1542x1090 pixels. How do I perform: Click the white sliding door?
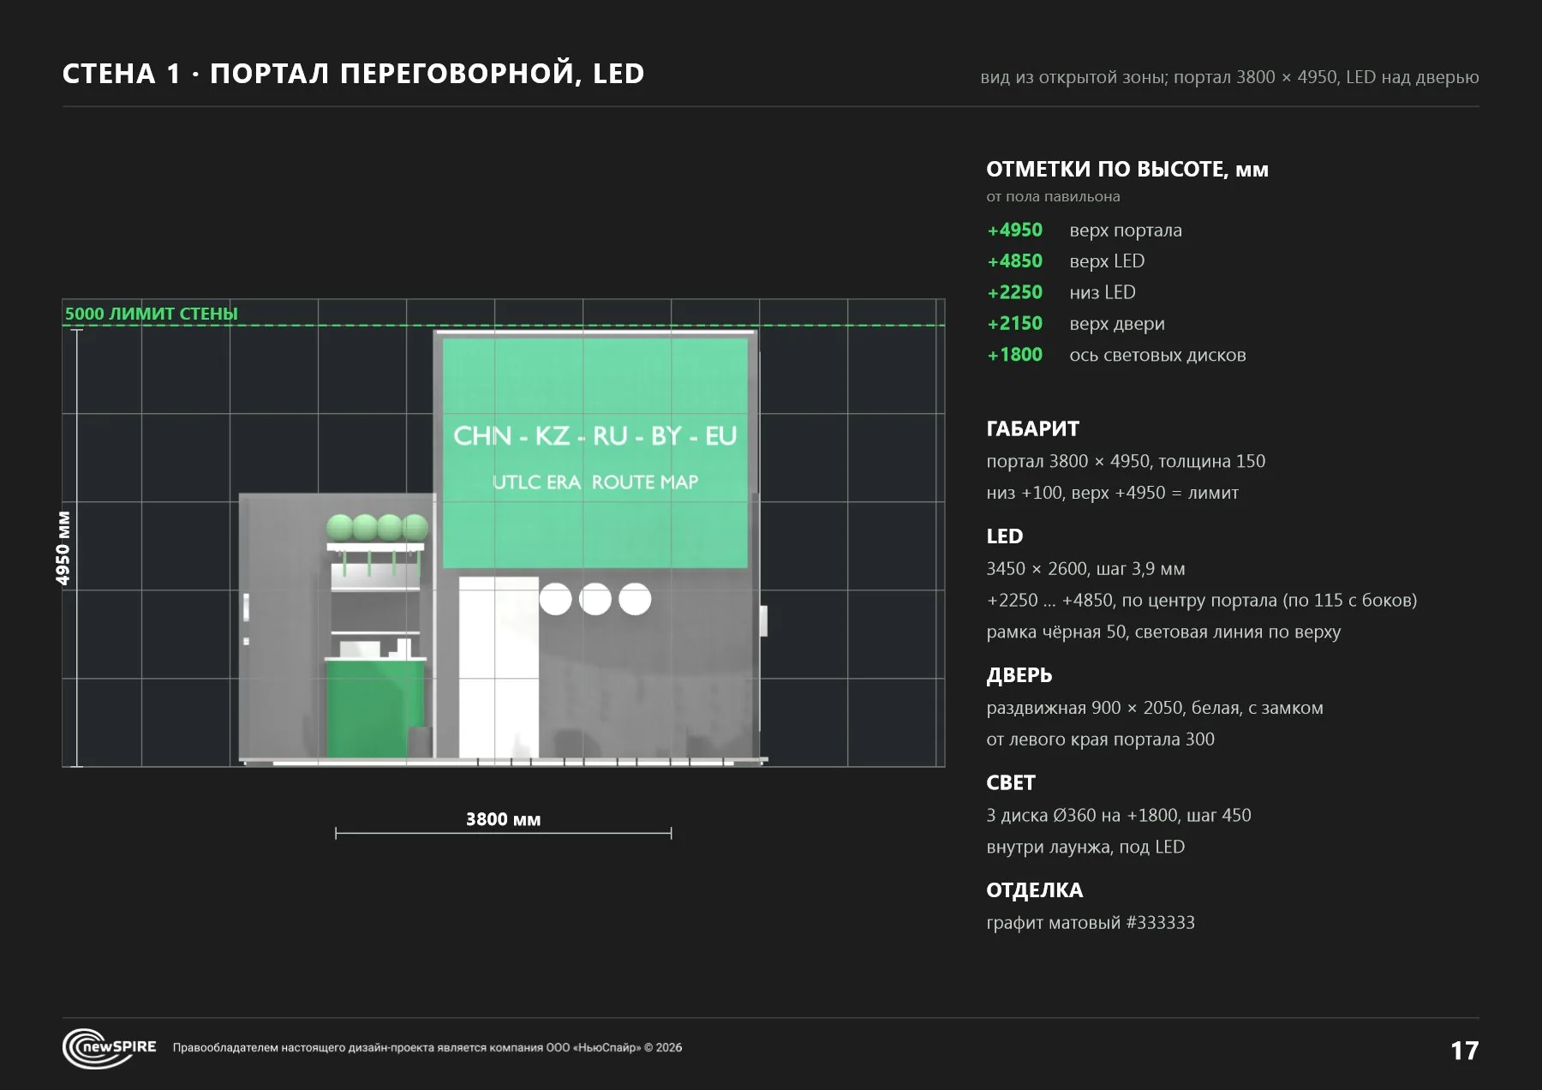499,668
